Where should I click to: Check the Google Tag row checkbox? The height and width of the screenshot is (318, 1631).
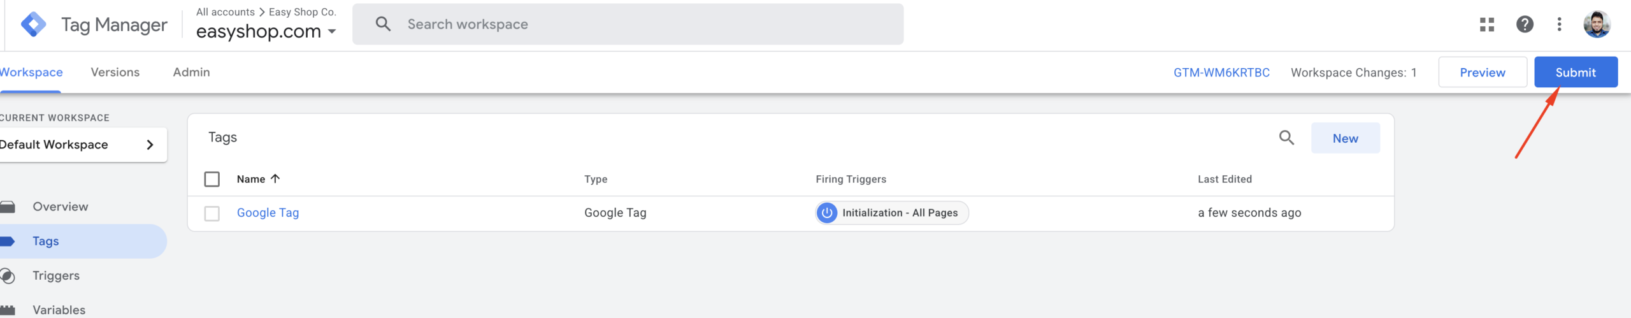click(x=212, y=213)
